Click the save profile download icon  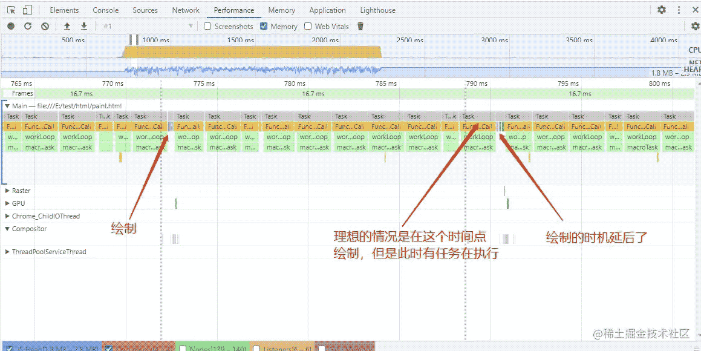[84, 26]
